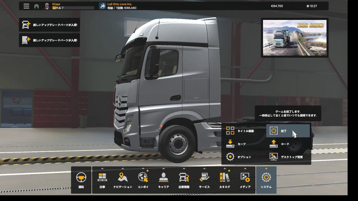Open the Nordic Horizons promo thumbnail
Image resolution: width=358 pixels, height=201 pixels.
tap(295, 38)
